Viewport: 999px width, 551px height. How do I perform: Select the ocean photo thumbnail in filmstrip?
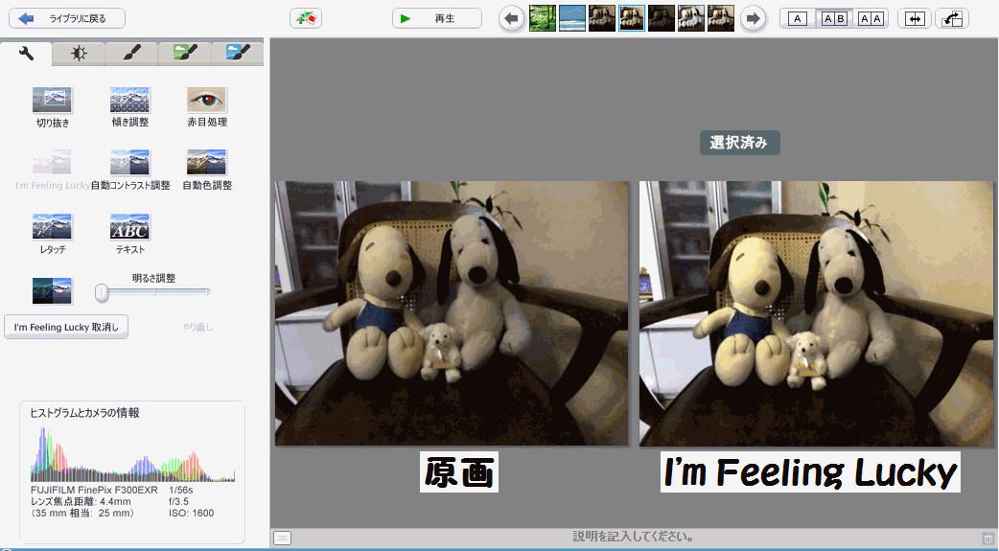[572, 18]
